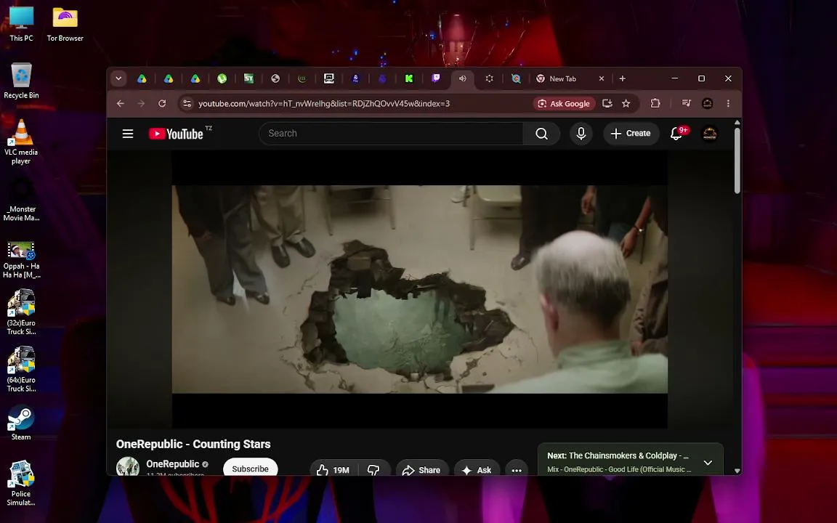Viewport: 837px width, 523px height.
Task: Open the YouTube guide hamburger menu
Action: tap(128, 134)
